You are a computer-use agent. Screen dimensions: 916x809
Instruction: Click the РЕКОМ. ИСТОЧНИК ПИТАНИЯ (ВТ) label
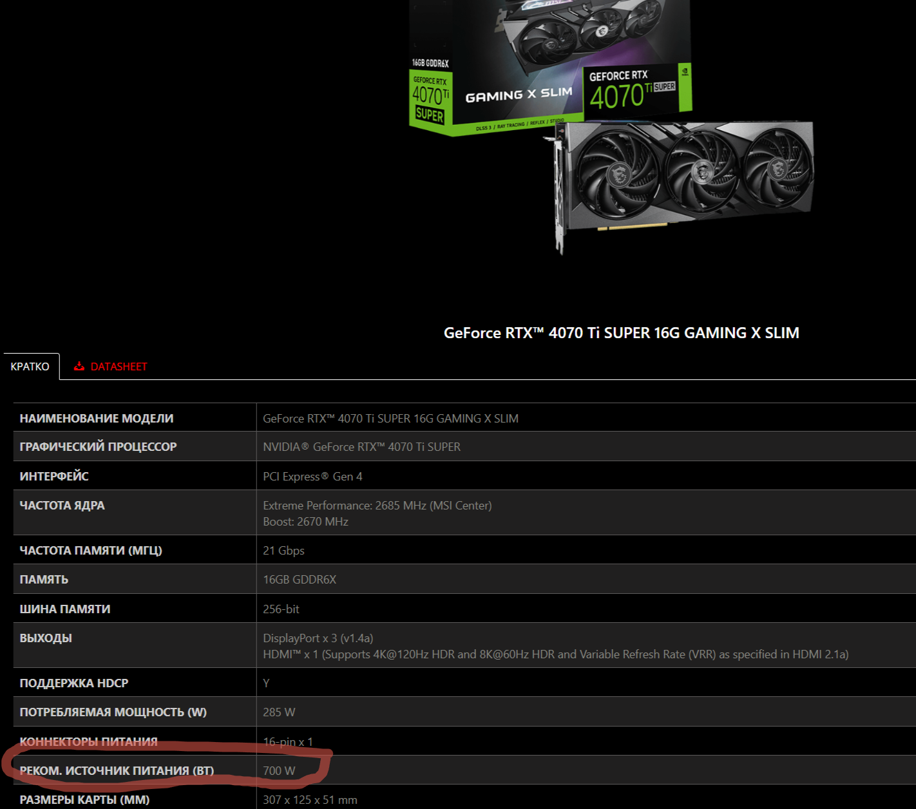pos(117,771)
